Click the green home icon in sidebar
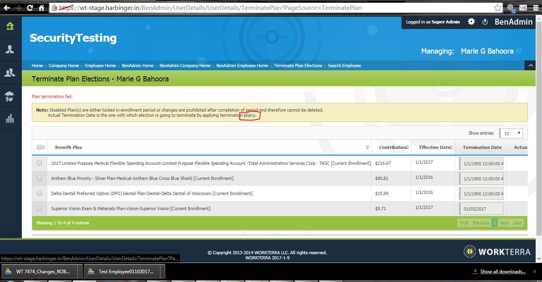Viewport: 542px width, 282px height. coord(10,26)
